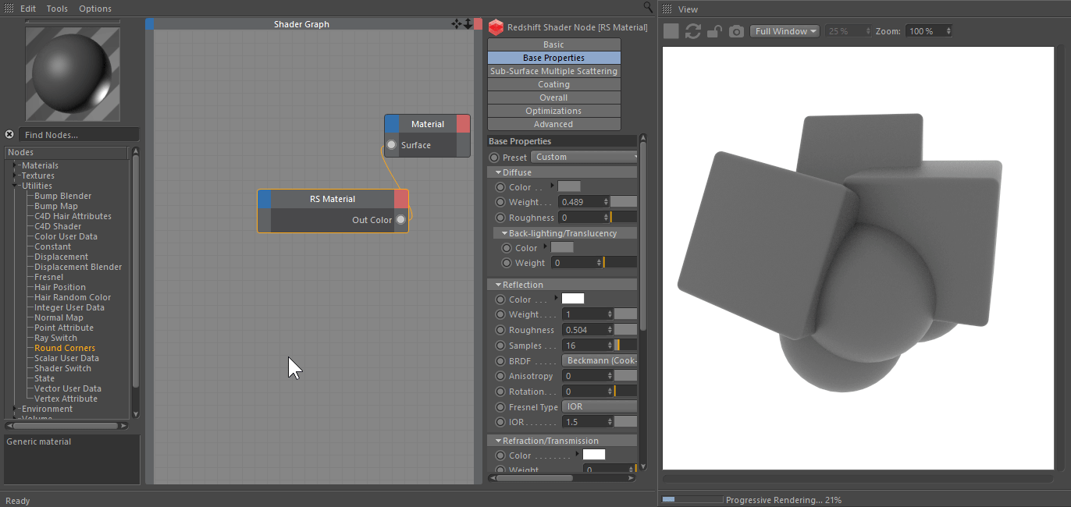
Task: Click the Shader Graph zoom down-arrow icon
Action: [468, 24]
